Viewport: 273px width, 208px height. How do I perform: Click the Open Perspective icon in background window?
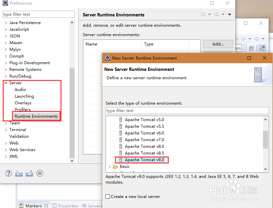[252, 48]
